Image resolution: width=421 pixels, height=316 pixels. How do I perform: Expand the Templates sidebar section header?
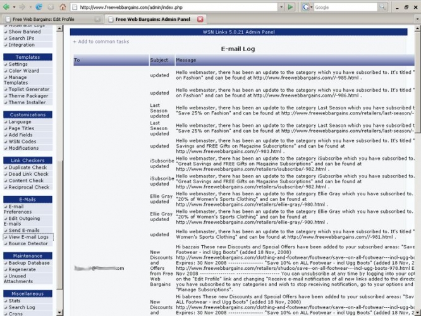(x=27, y=57)
